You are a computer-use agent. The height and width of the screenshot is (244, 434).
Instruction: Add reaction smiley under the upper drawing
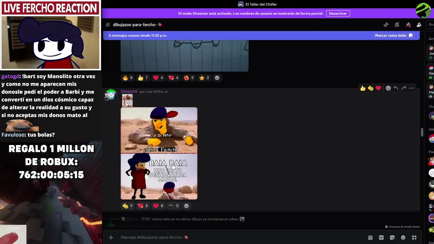(217, 78)
